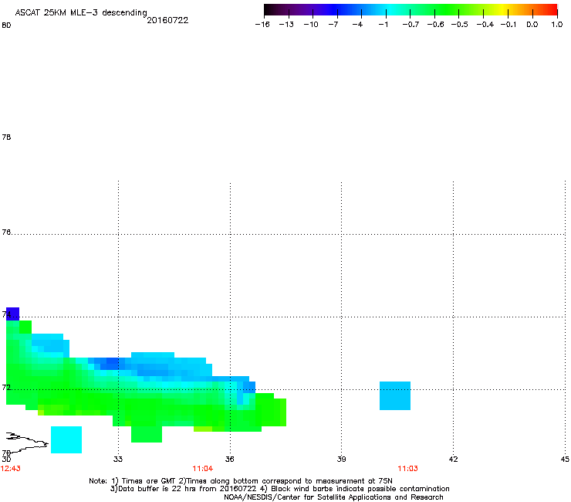Click the 42 longitude axis label
The width and height of the screenshot is (571, 502).
(x=453, y=459)
